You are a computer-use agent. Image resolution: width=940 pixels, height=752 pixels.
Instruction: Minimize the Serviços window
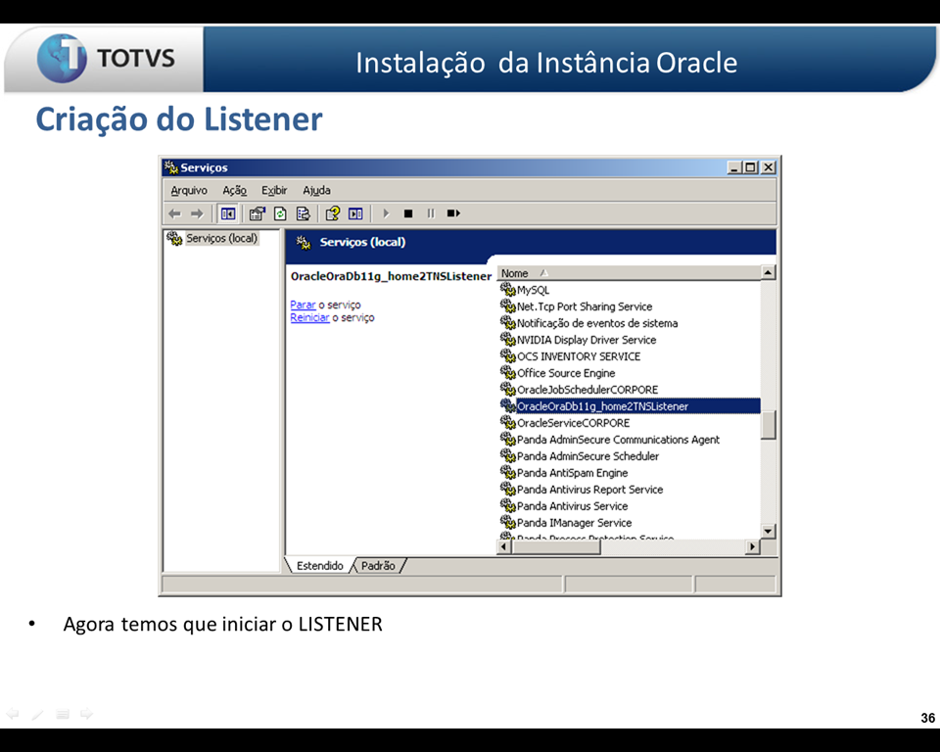click(x=735, y=167)
